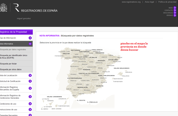Open www.registradores.org link
178x116 pixels.
(x=131, y=2)
